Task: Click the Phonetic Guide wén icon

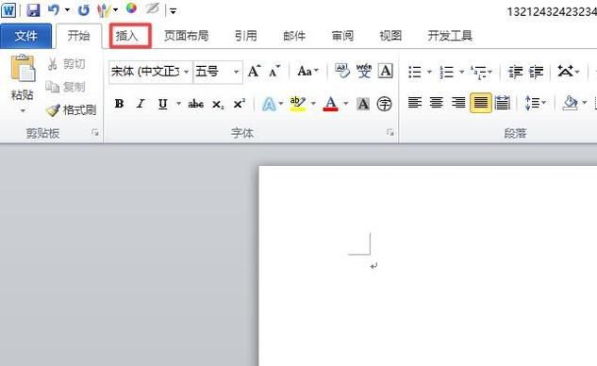Action: 364,72
